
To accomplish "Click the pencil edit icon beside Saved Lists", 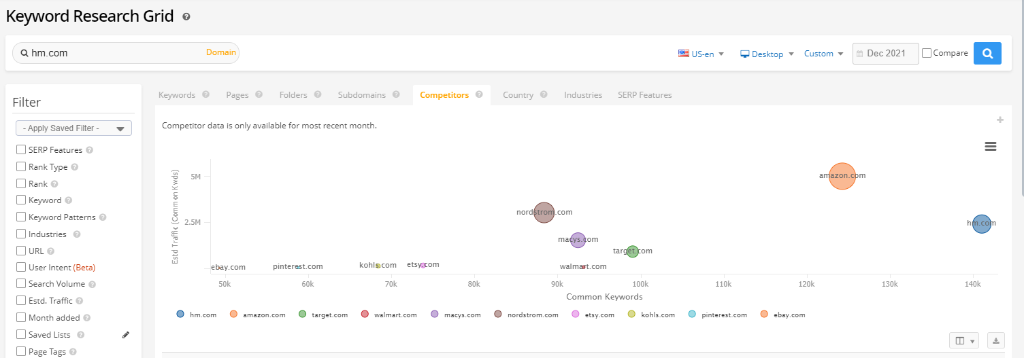I will (x=125, y=335).
